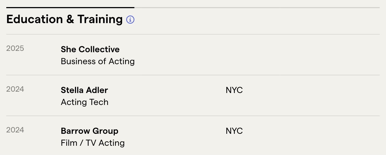Click the black active tab indicator bar

70,8
